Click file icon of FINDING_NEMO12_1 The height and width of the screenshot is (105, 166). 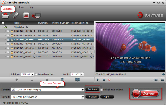(12, 52)
